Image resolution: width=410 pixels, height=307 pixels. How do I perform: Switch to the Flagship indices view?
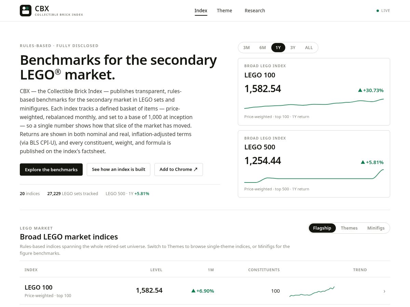tap(322, 228)
